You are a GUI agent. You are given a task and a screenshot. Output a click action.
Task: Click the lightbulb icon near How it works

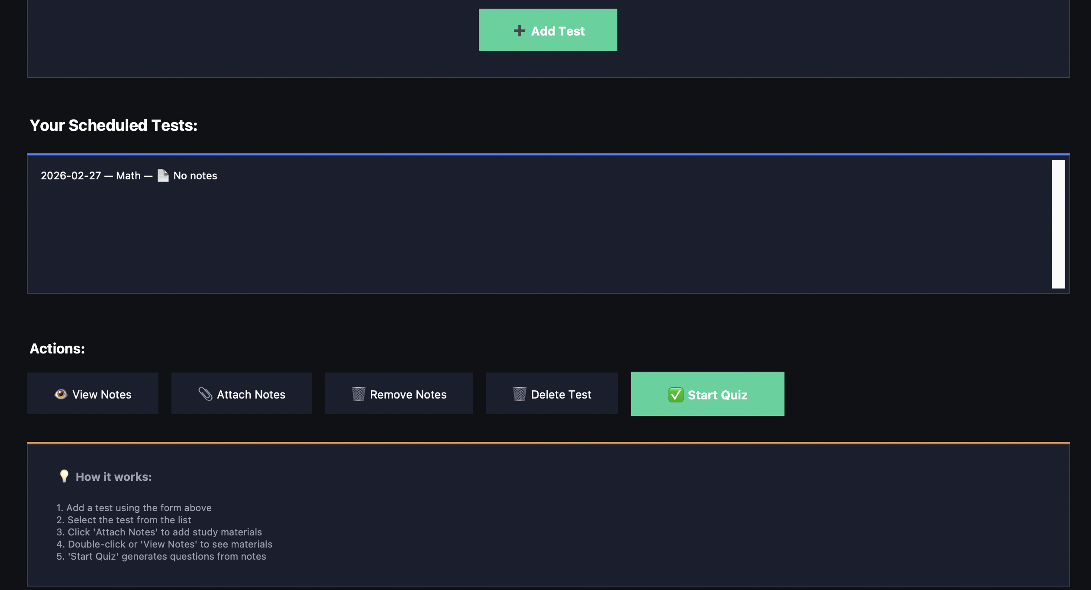[x=64, y=476]
